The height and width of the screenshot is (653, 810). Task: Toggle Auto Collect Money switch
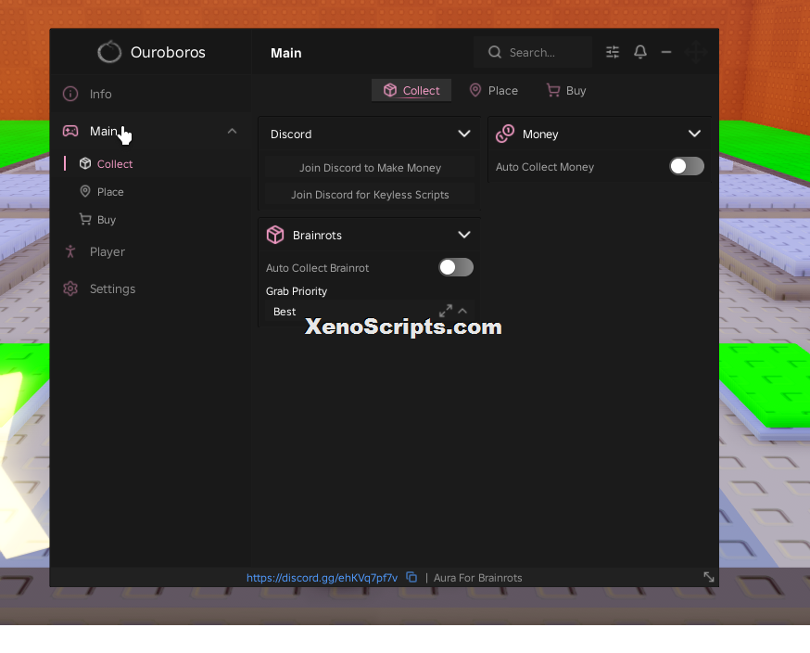pyautogui.click(x=687, y=166)
